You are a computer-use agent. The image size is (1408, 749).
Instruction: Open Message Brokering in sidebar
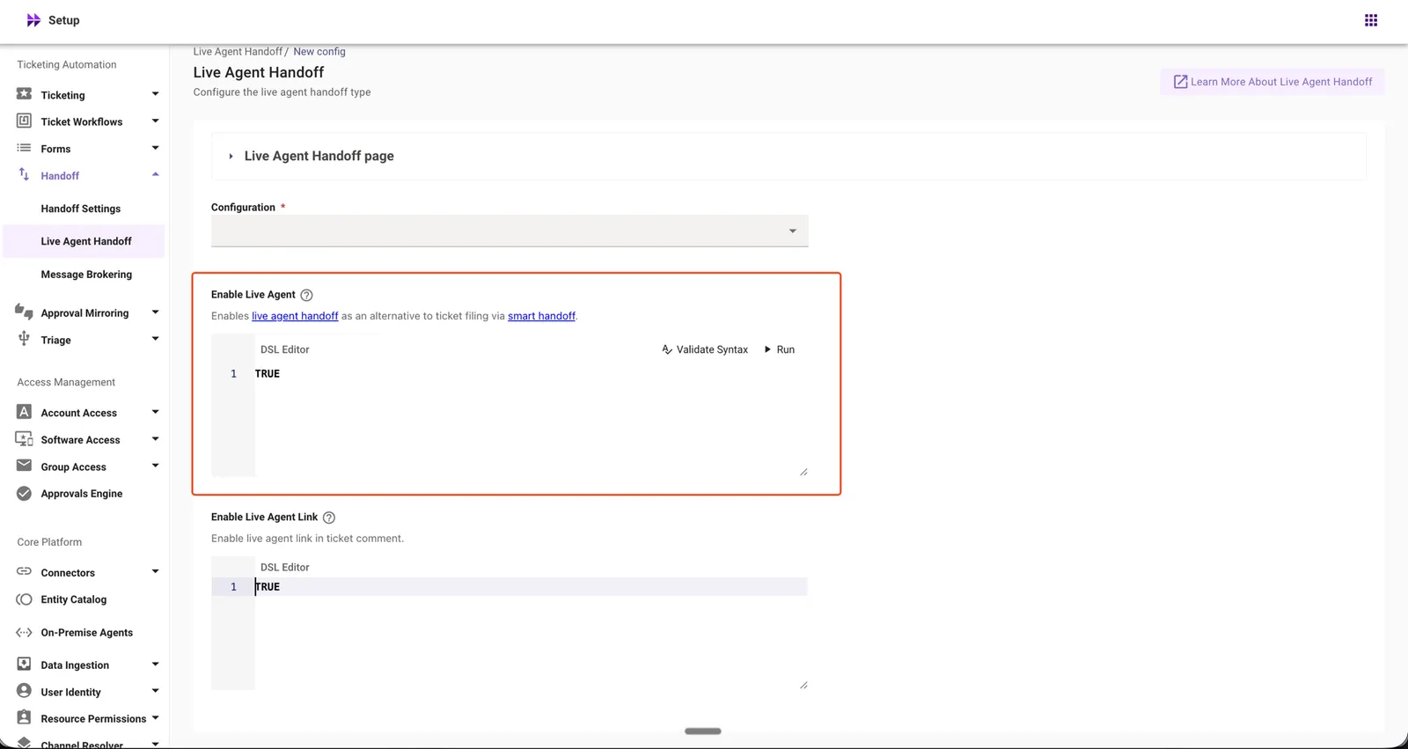point(86,275)
